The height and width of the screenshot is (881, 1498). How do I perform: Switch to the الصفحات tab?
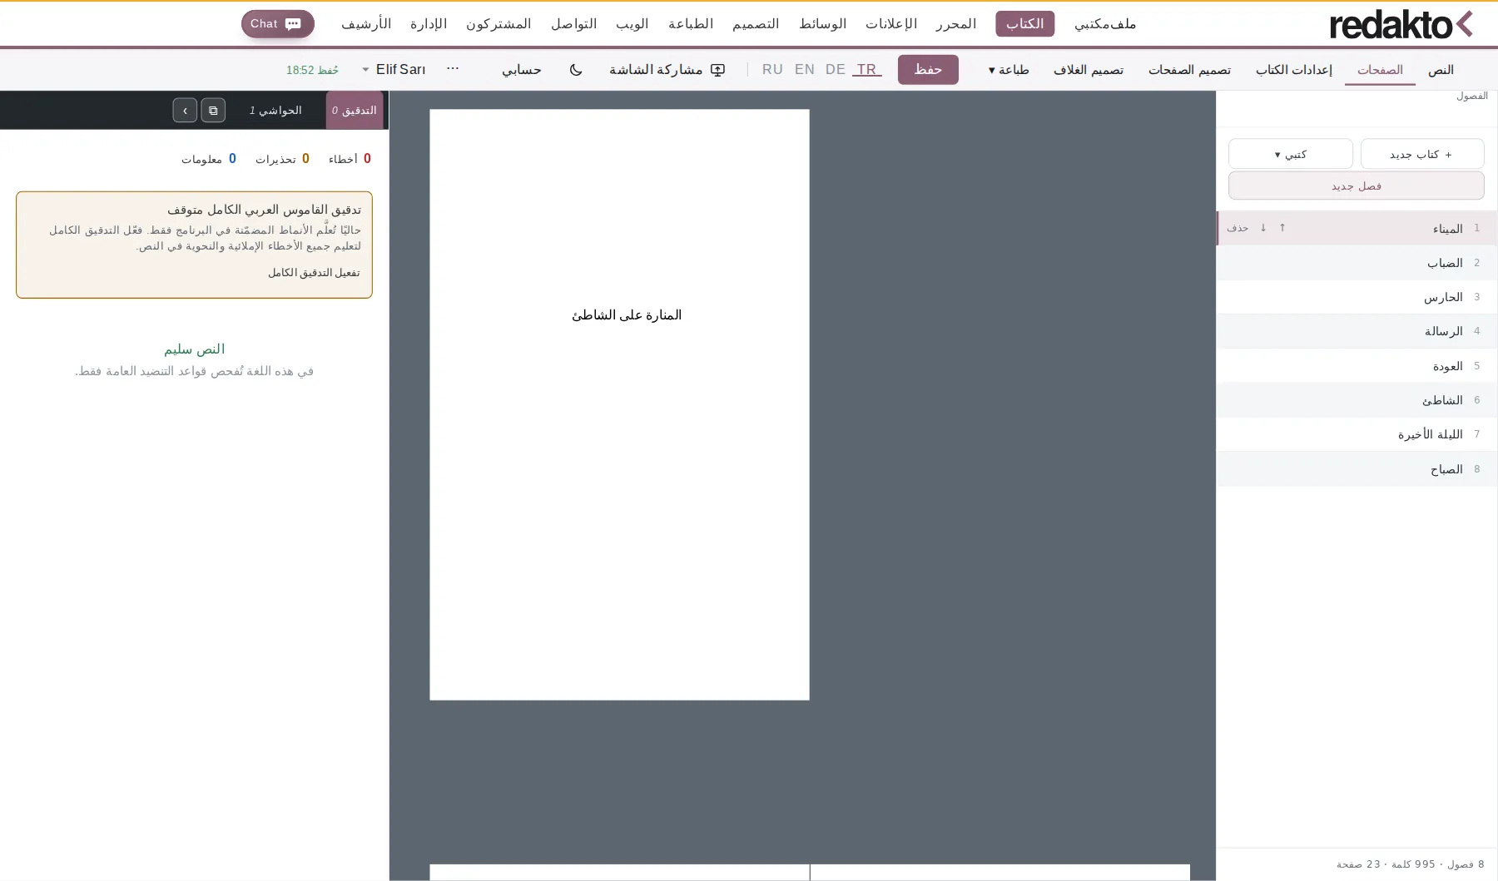[1380, 70]
